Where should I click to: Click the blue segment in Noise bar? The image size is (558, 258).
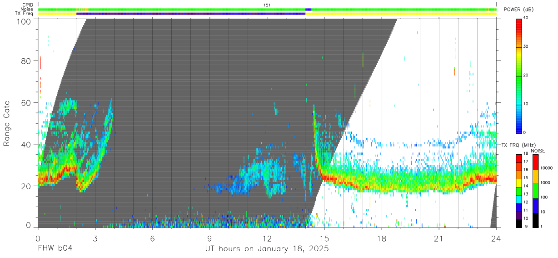(x=309, y=9)
